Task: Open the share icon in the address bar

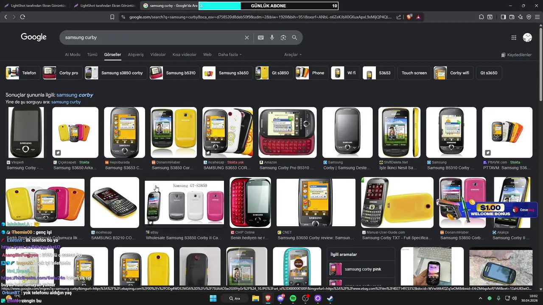Action: (x=399, y=17)
